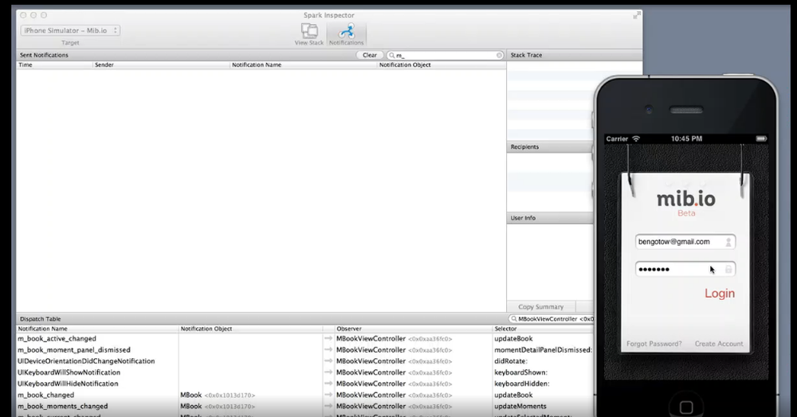The width and height of the screenshot is (797, 417).
Task: Sort by the Sender column header
Action: tap(161, 65)
